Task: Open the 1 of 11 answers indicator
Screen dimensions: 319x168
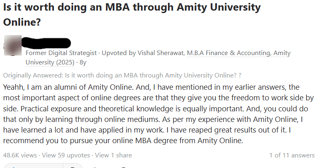Action: (292, 155)
